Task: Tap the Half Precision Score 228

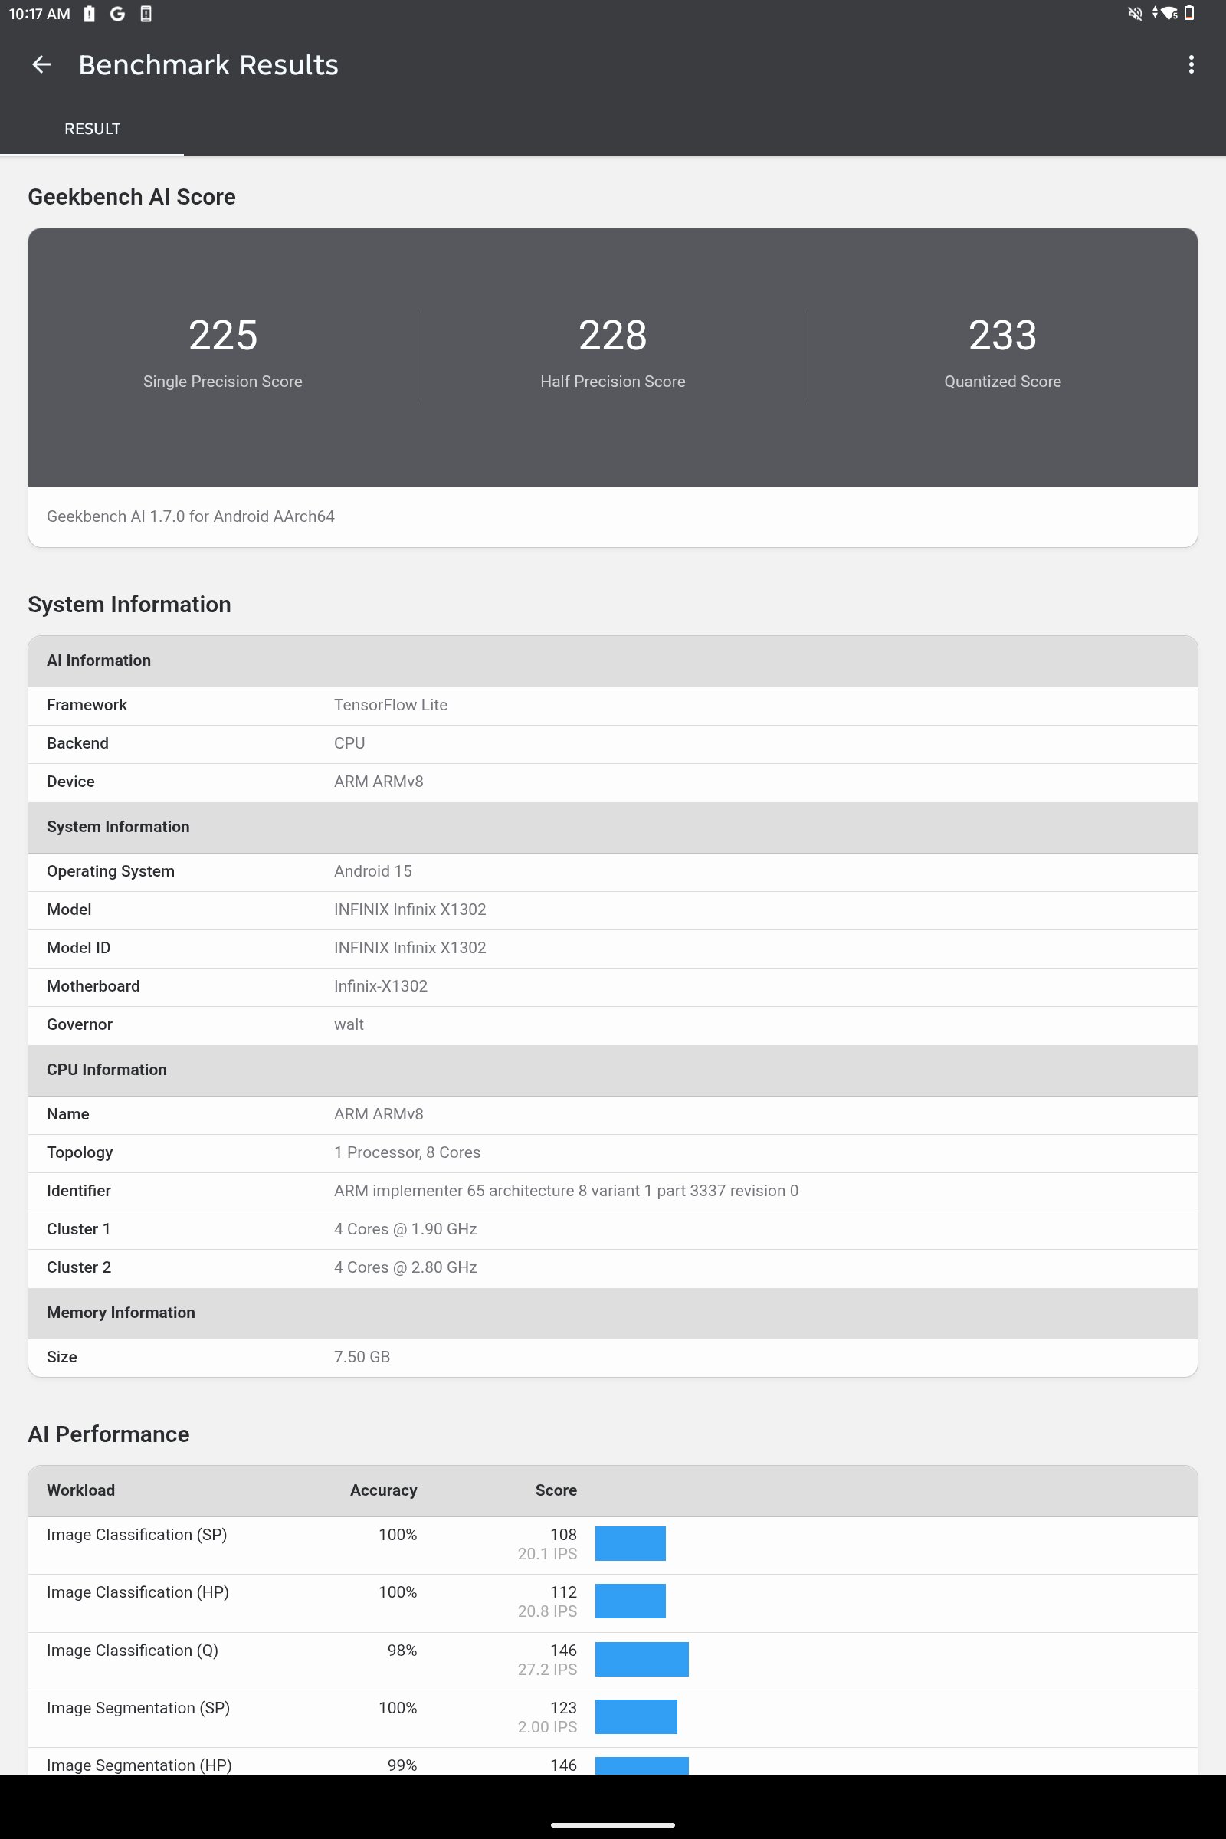Action: (612, 336)
